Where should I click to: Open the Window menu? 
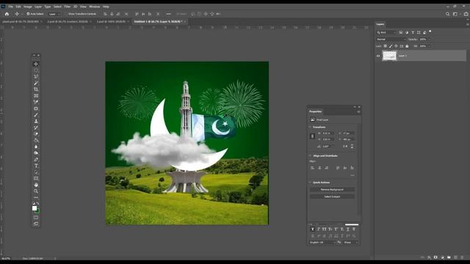95,7
